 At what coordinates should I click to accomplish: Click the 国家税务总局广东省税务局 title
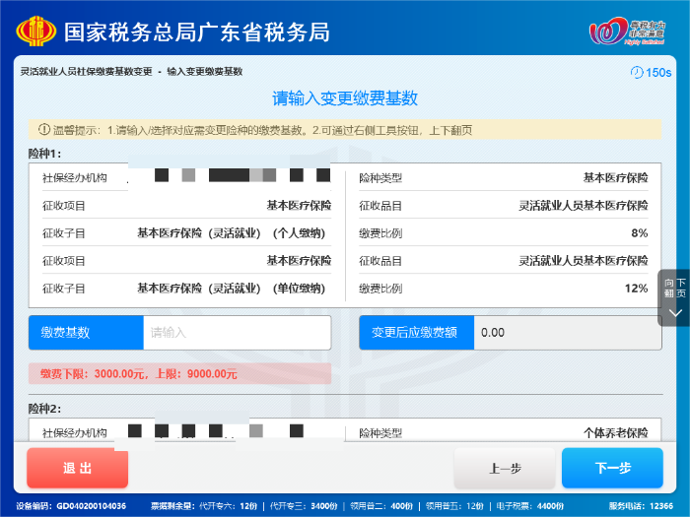(197, 32)
